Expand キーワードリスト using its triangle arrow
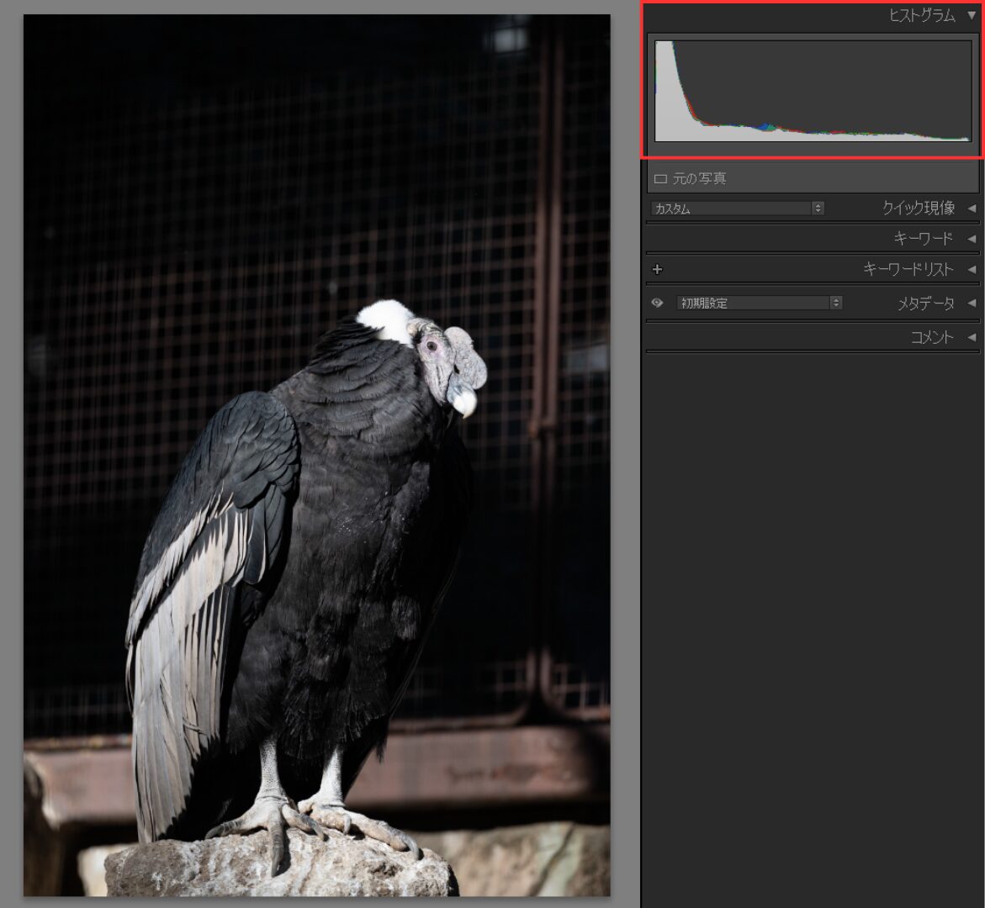 (x=972, y=270)
